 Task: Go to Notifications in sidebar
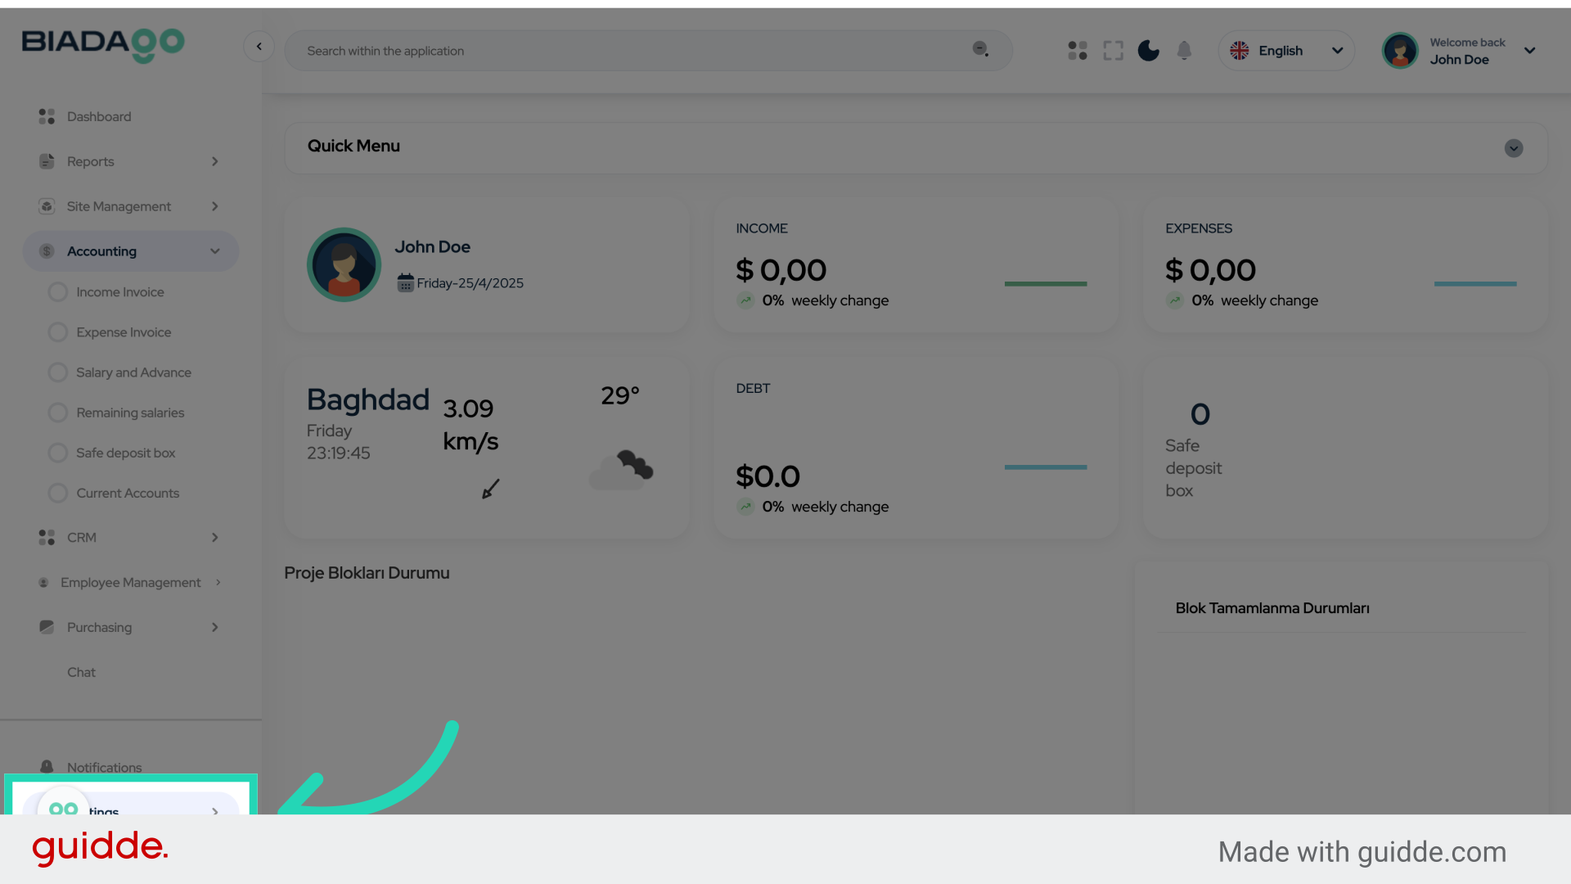(x=104, y=767)
